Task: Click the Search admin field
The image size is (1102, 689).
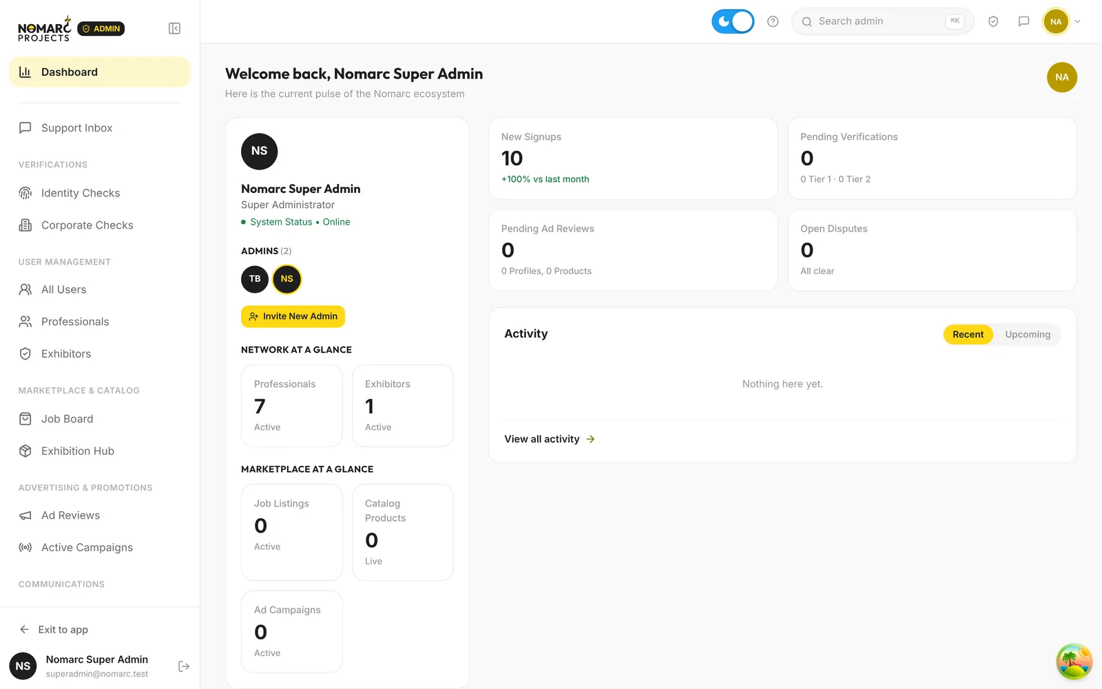Action: point(882,21)
